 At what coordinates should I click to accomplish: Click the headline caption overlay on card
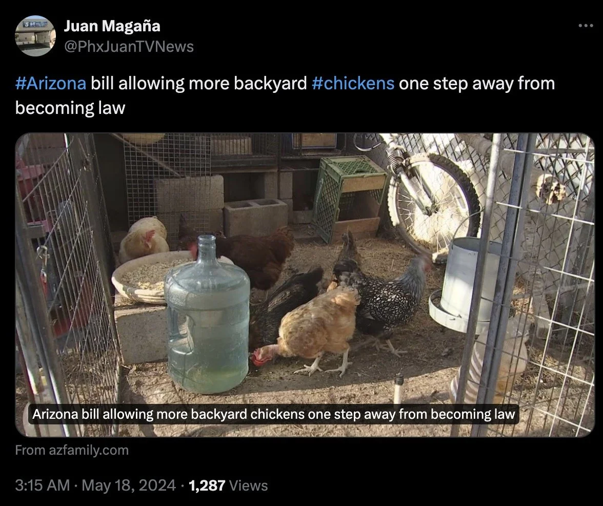[x=274, y=414]
